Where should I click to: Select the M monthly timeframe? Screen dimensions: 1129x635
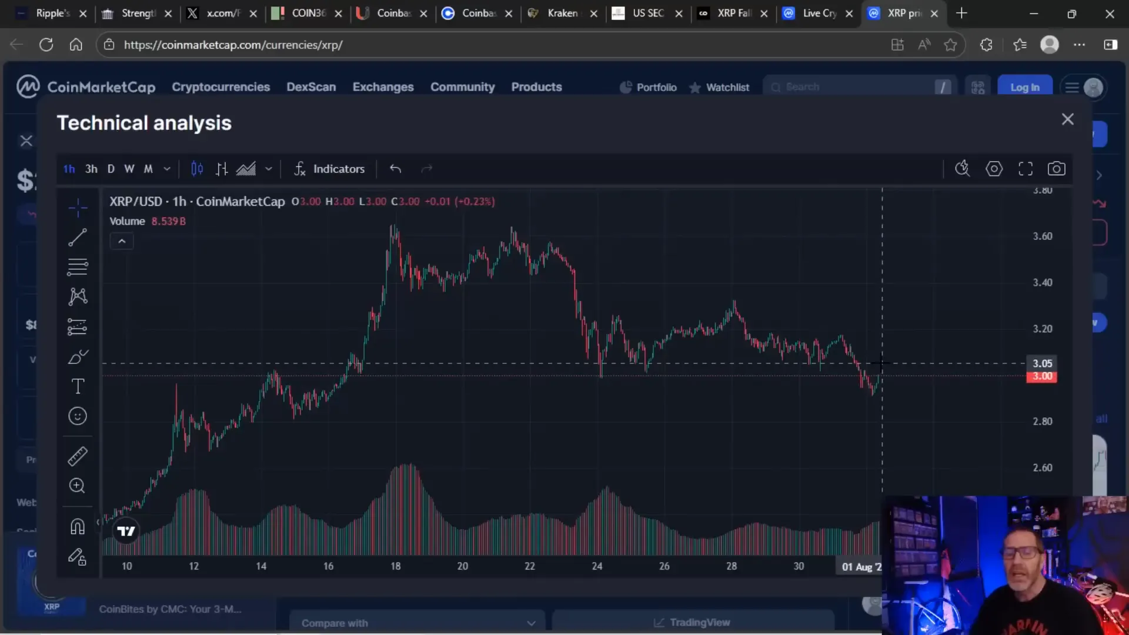tap(149, 169)
